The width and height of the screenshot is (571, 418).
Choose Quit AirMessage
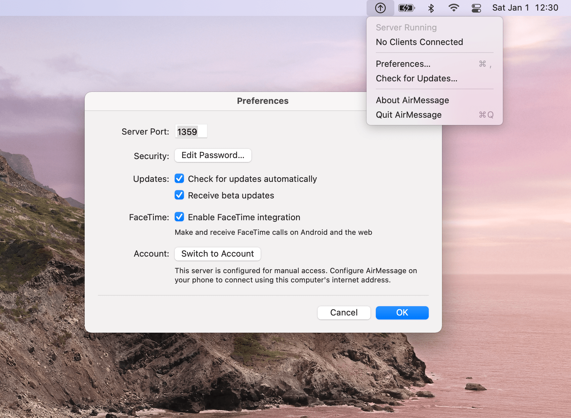434,115
